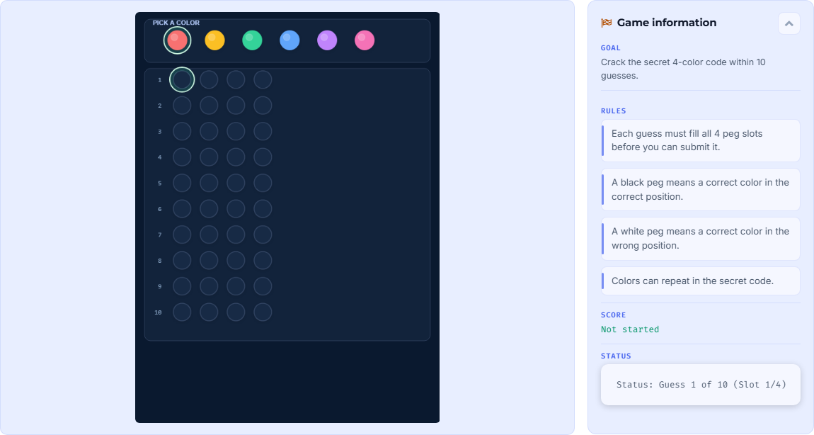The width and height of the screenshot is (814, 435).
Task: Click the "Colors can repeat" rule
Action: point(700,281)
